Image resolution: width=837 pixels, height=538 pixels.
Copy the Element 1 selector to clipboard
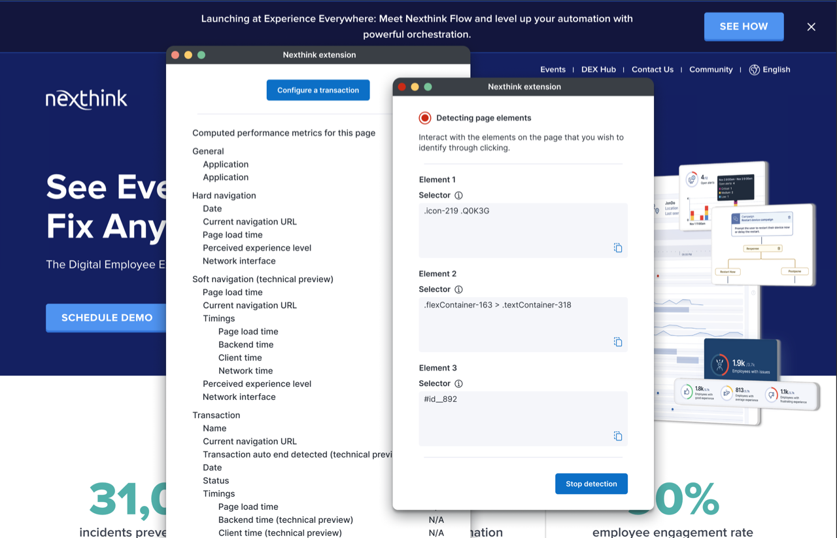pos(617,247)
